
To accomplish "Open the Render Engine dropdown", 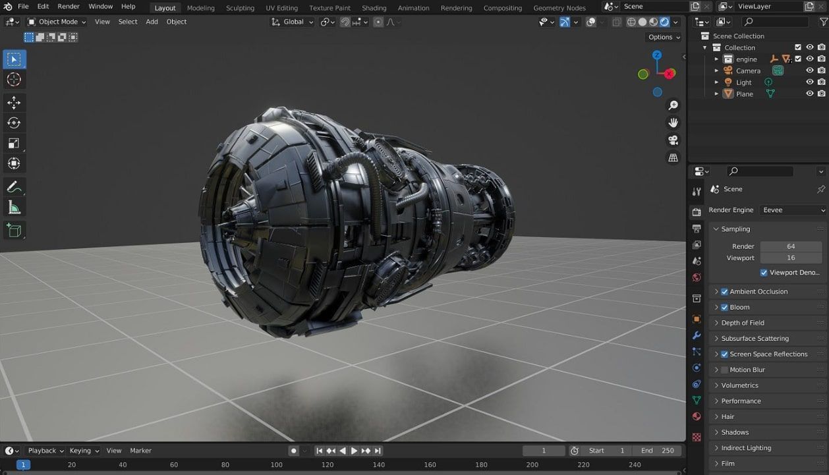I will 793,210.
